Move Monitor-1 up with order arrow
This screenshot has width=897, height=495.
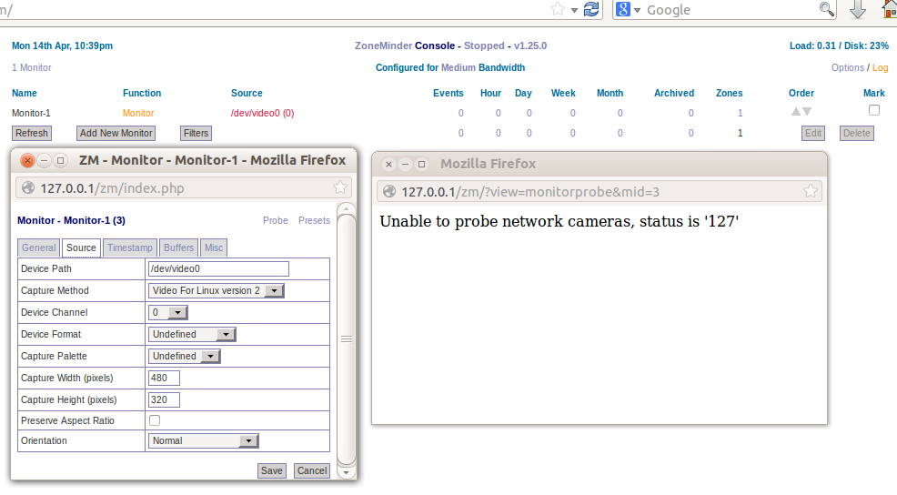[796, 112]
